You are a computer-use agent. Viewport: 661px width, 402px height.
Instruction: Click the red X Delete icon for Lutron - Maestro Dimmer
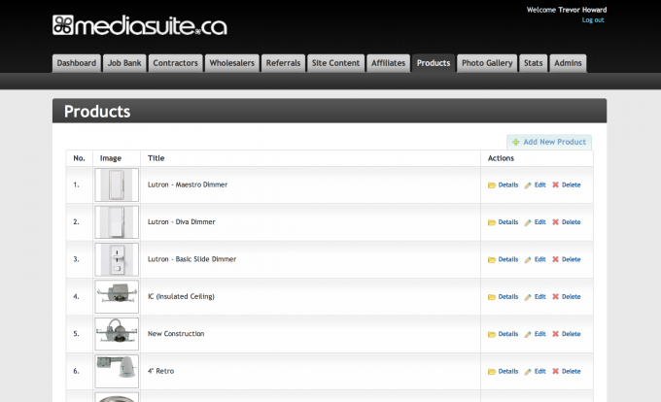click(x=556, y=184)
